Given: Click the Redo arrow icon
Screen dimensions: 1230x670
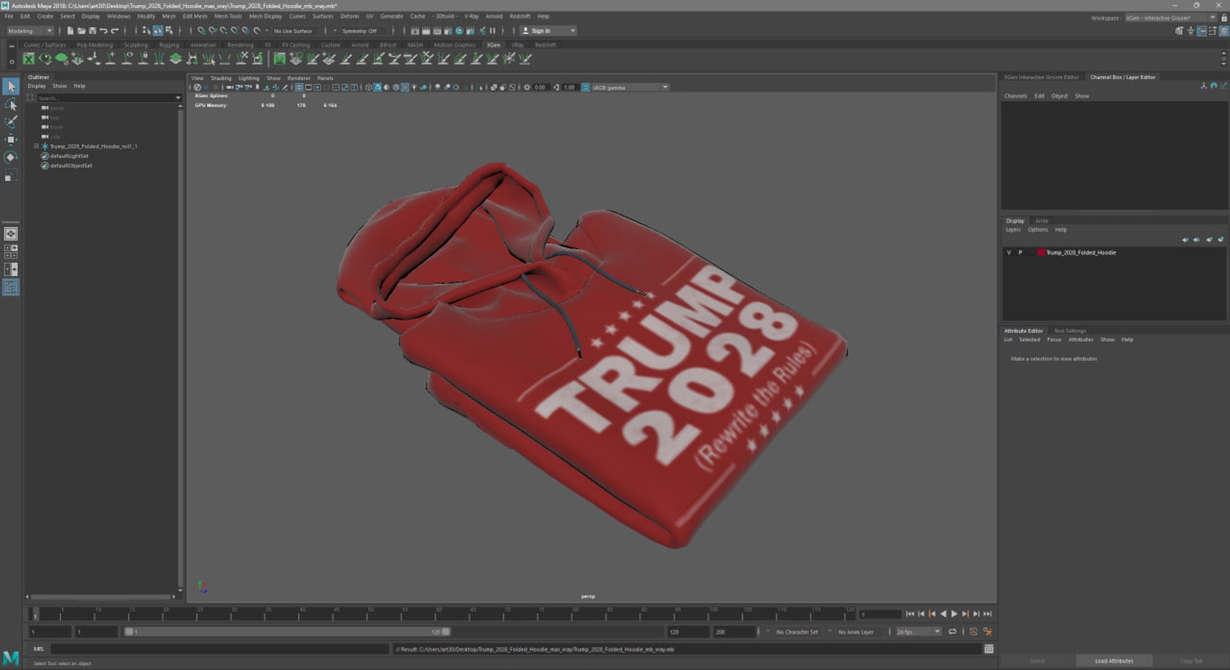Looking at the screenshot, I should 115,31.
